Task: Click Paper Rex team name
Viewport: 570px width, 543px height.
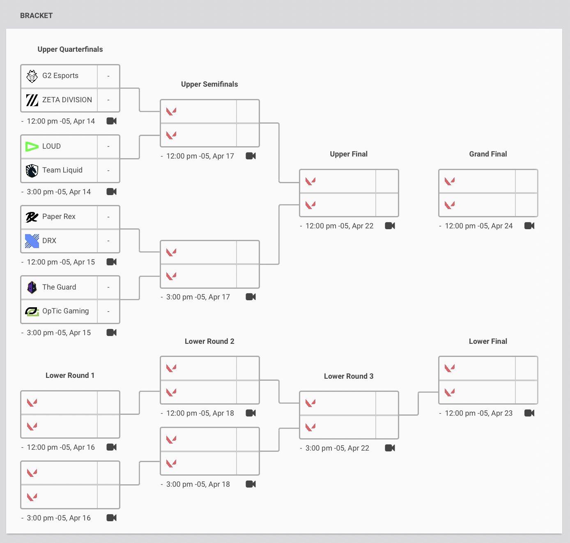Action: (59, 216)
